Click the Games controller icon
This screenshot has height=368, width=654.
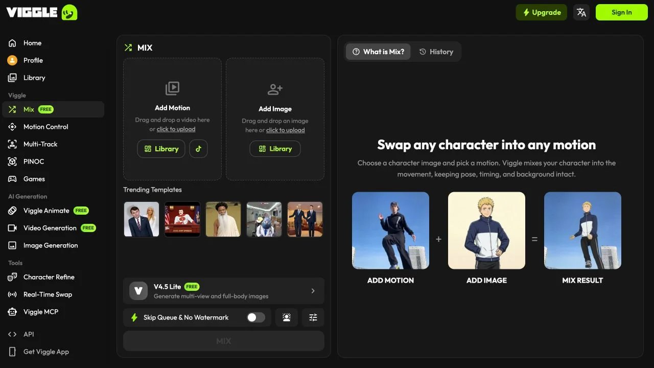coord(12,179)
